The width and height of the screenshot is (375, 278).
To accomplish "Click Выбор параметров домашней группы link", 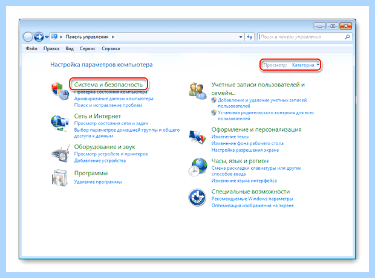I will tap(127, 133).
